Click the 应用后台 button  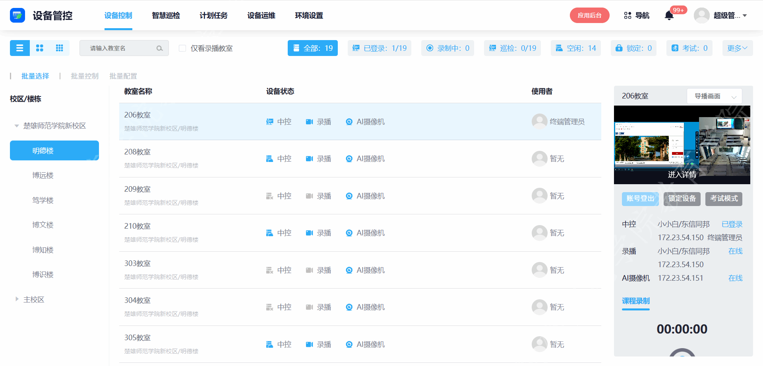pos(589,15)
